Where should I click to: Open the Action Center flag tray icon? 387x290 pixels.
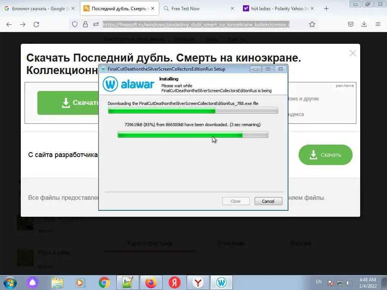[x=331, y=282]
